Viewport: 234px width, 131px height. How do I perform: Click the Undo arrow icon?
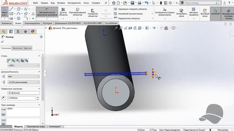pyautogui.click(x=146, y=3)
